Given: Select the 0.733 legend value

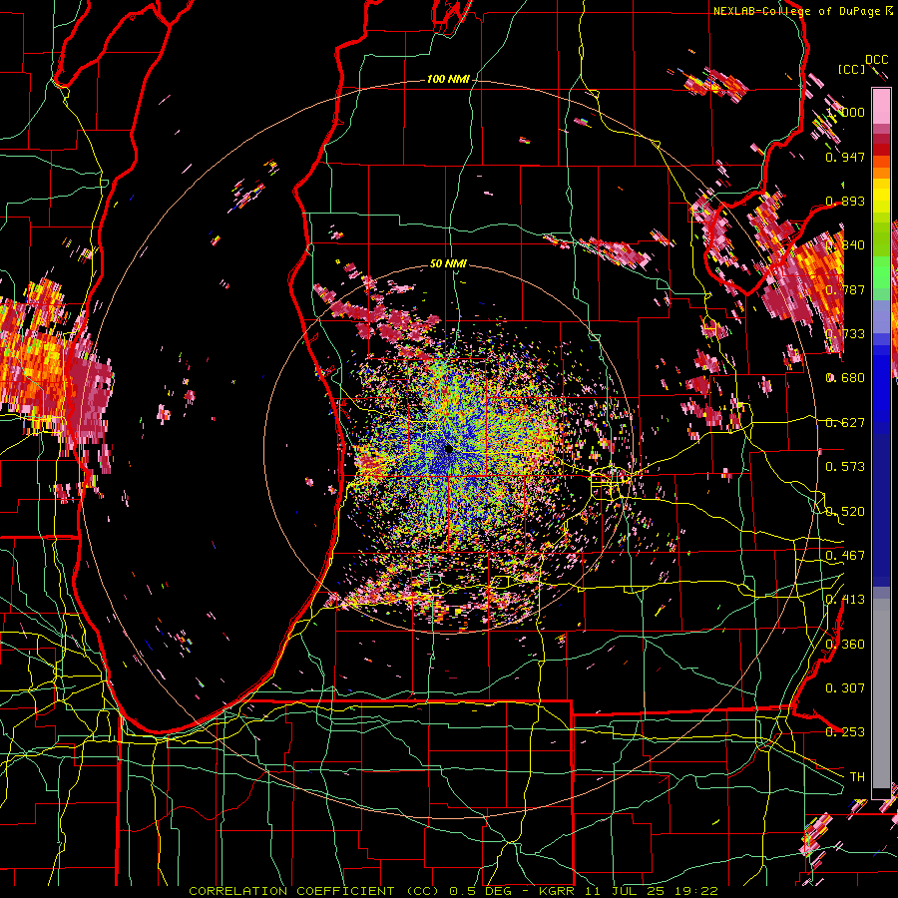Looking at the screenshot, I should [x=845, y=334].
